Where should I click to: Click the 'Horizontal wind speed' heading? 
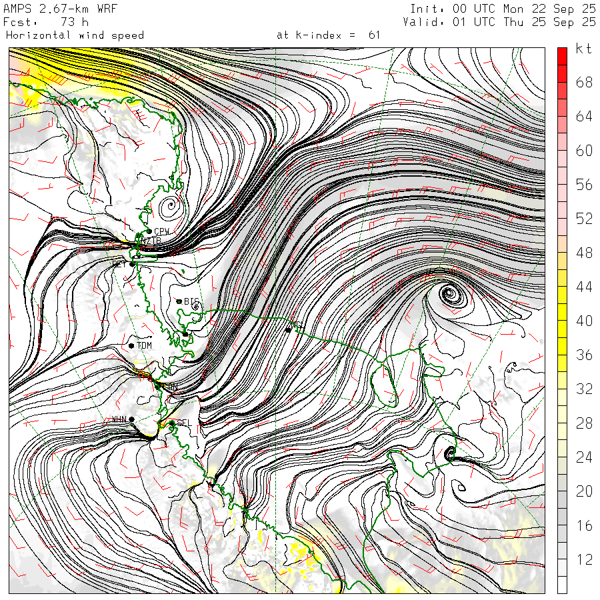[x=75, y=35]
